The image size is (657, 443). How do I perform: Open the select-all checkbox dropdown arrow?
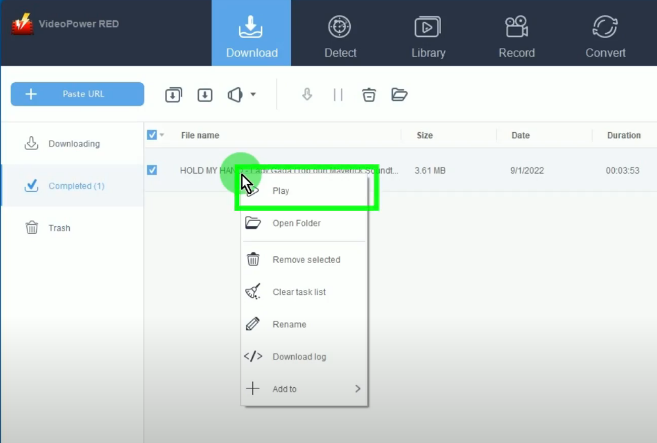click(162, 135)
